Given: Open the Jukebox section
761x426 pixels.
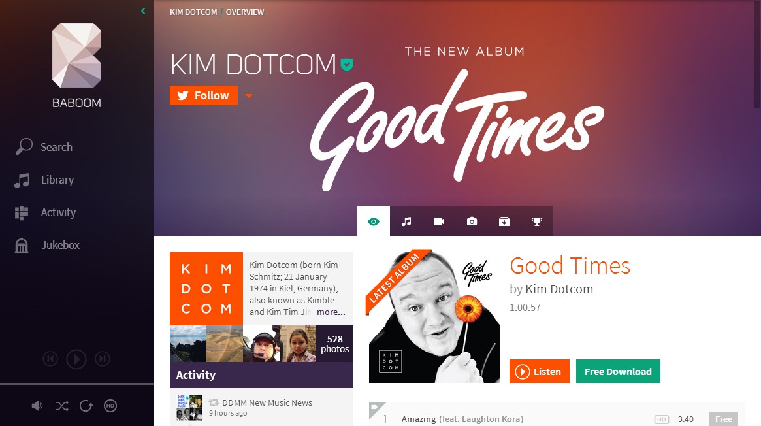Looking at the screenshot, I should [47, 246].
